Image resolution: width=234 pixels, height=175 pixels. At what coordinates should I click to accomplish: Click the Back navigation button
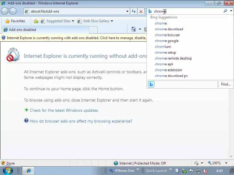5,11
